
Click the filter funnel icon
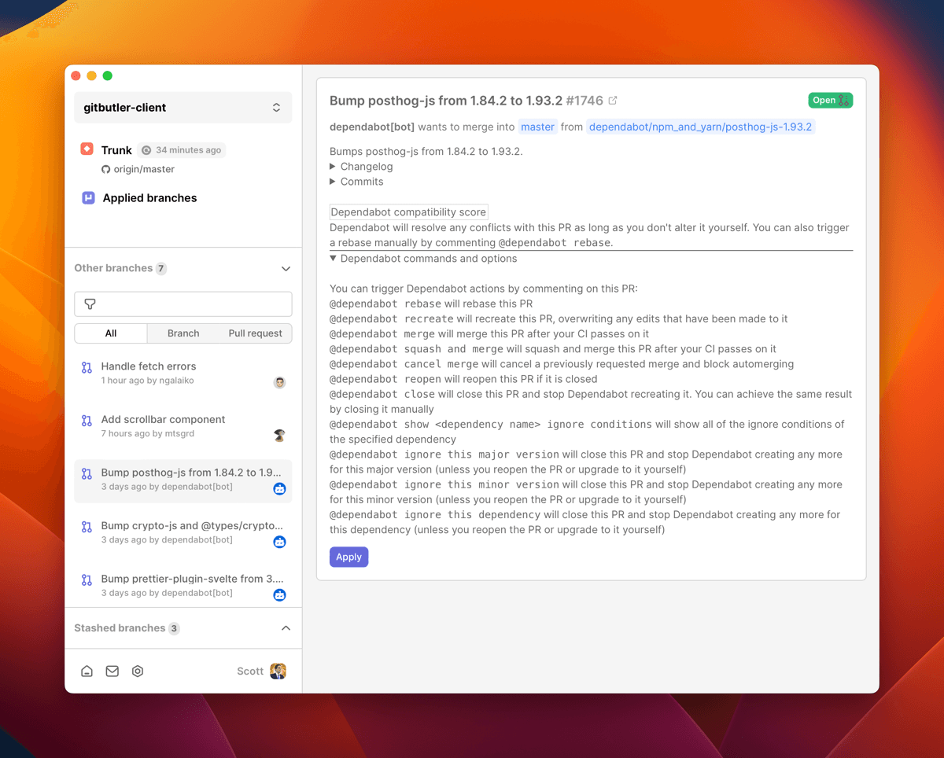(x=90, y=304)
